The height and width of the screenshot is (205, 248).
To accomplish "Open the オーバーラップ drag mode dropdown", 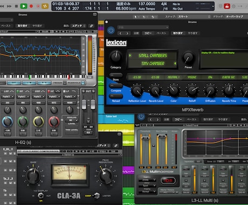I will tap(236, 17).
